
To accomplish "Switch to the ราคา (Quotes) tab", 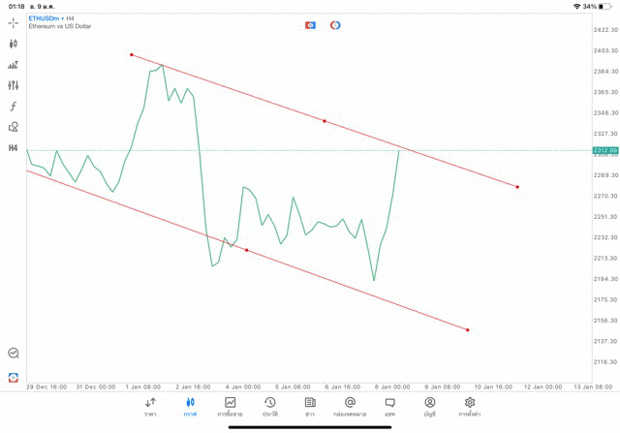I will tap(150, 407).
